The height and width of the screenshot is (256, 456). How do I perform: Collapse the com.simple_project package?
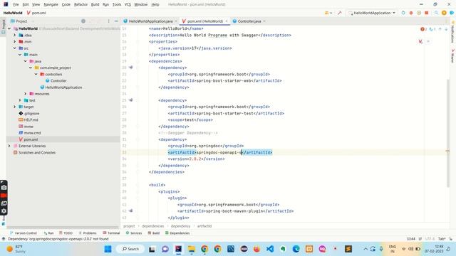[31, 68]
